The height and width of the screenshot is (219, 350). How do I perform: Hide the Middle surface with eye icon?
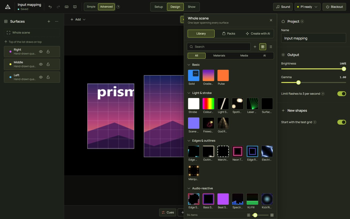click(x=41, y=64)
